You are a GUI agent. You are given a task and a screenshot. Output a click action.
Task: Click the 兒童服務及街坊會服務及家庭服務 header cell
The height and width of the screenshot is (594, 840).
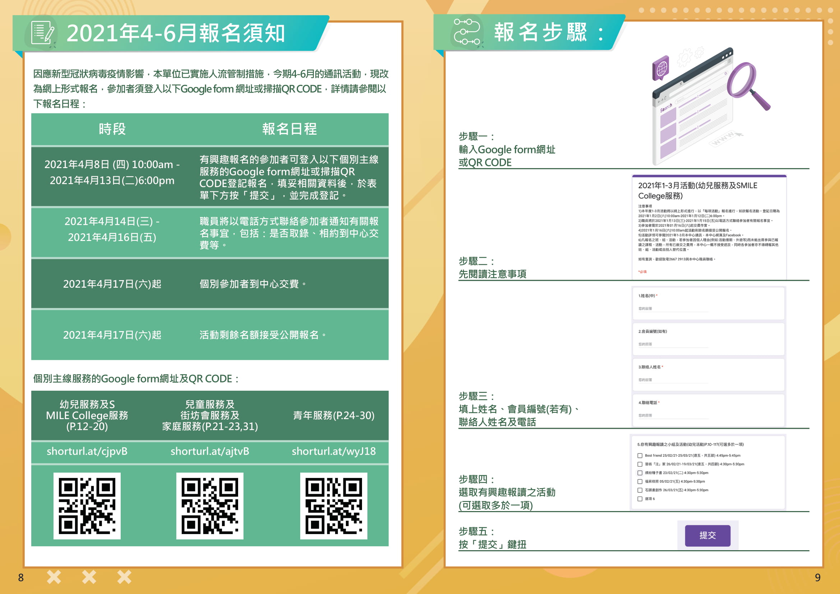click(210, 416)
